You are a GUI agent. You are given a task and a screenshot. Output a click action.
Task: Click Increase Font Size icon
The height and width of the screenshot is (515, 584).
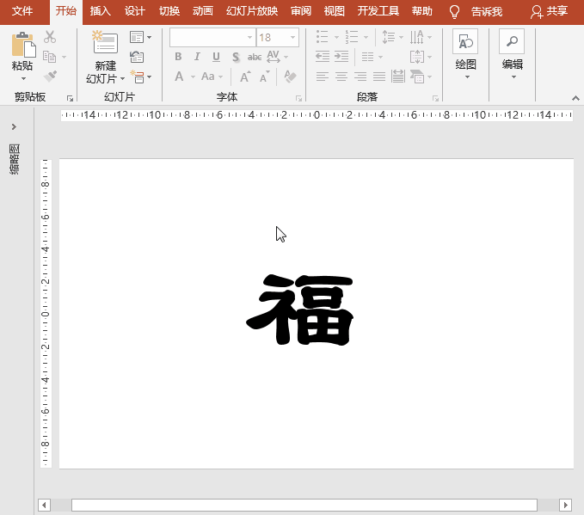[245, 77]
